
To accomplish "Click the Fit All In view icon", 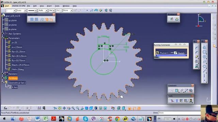I will click(x=60, y=108).
